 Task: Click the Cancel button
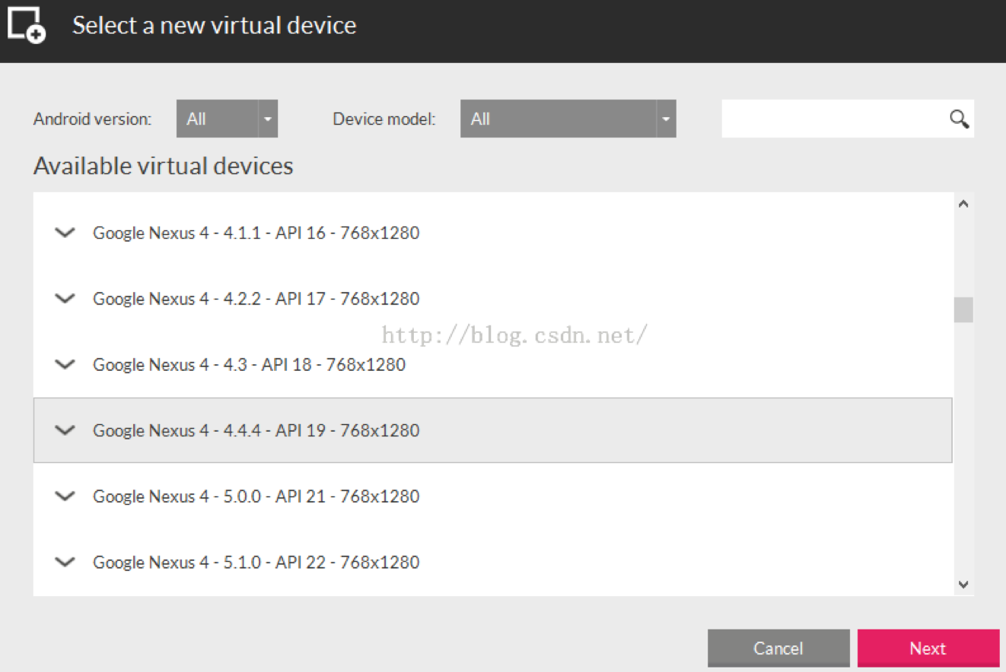778,648
